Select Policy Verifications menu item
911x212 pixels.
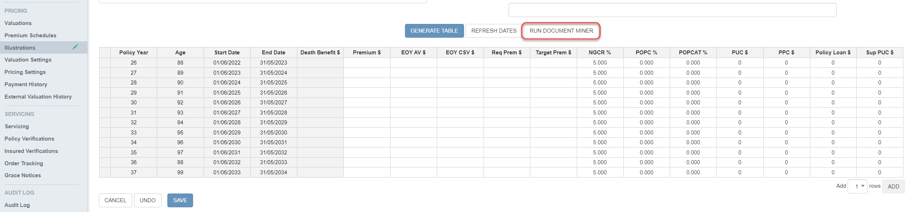click(x=29, y=139)
